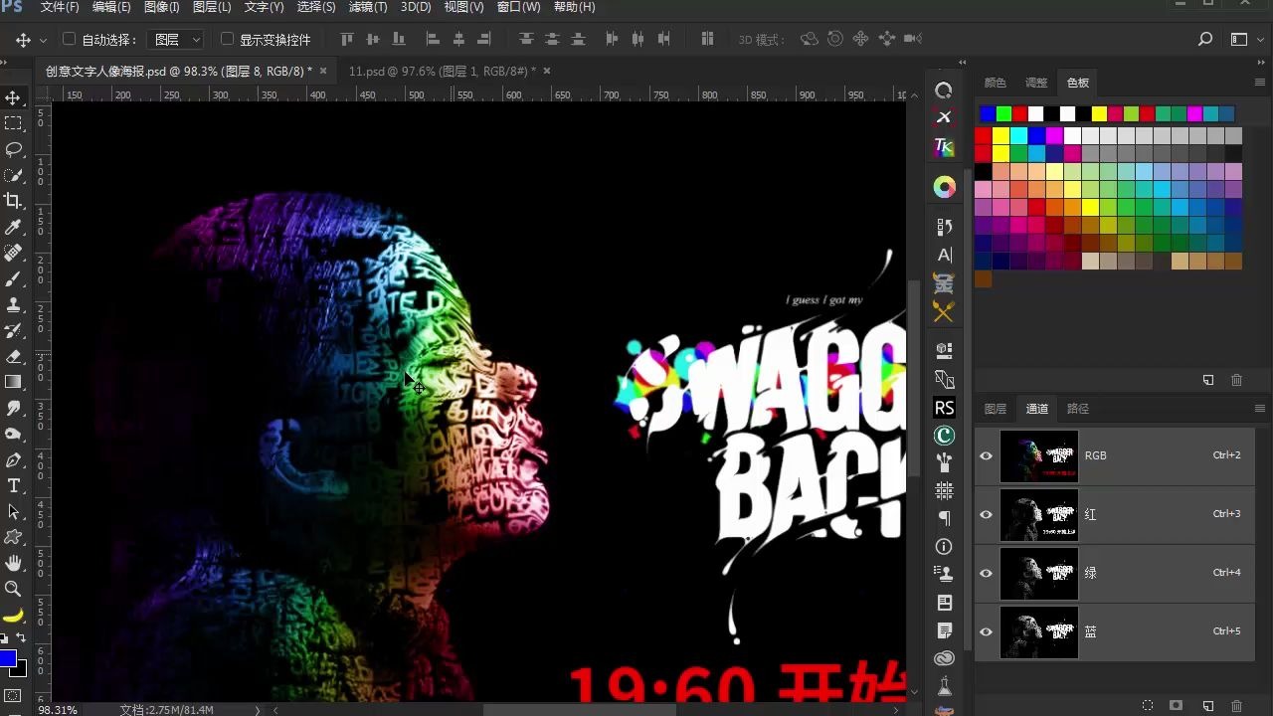Open the Paragraph panel icon

pos(944,518)
